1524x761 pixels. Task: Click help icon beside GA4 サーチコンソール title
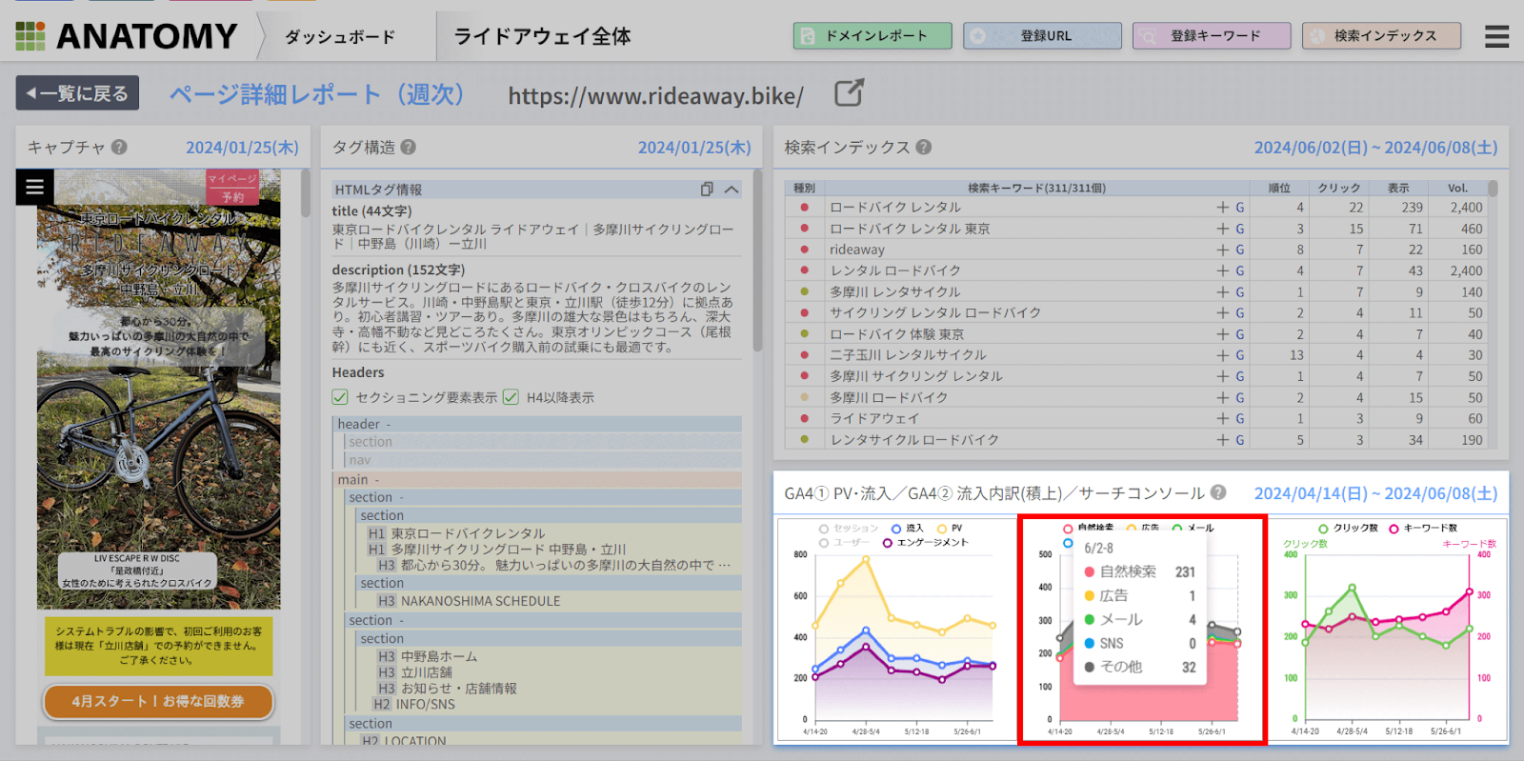pos(1218,492)
